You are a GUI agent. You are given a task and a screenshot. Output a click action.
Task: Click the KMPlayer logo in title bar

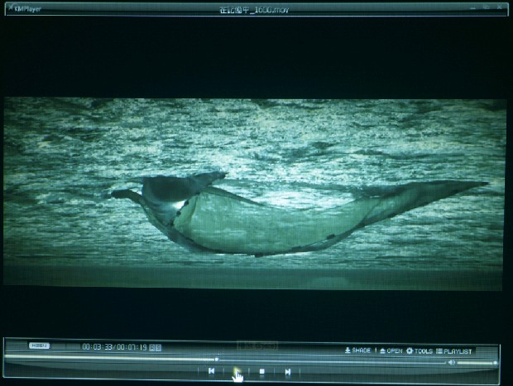(x=23, y=9)
